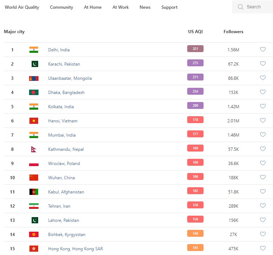
Task: Open the At Home navigation item
Action: (x=93, y=7)
